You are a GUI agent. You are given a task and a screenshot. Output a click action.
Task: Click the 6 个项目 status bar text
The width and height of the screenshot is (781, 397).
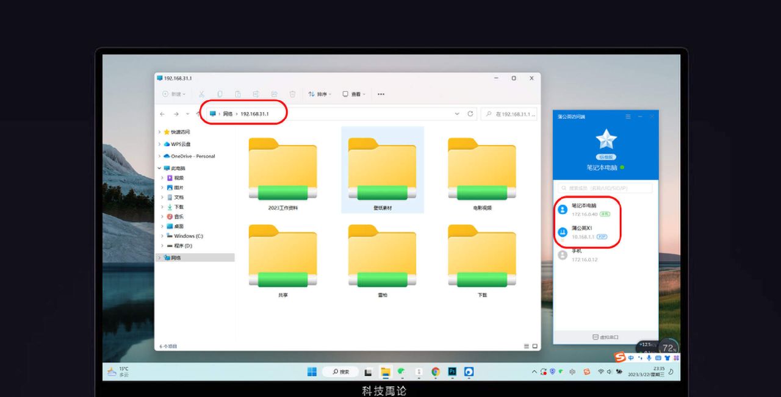168,346
